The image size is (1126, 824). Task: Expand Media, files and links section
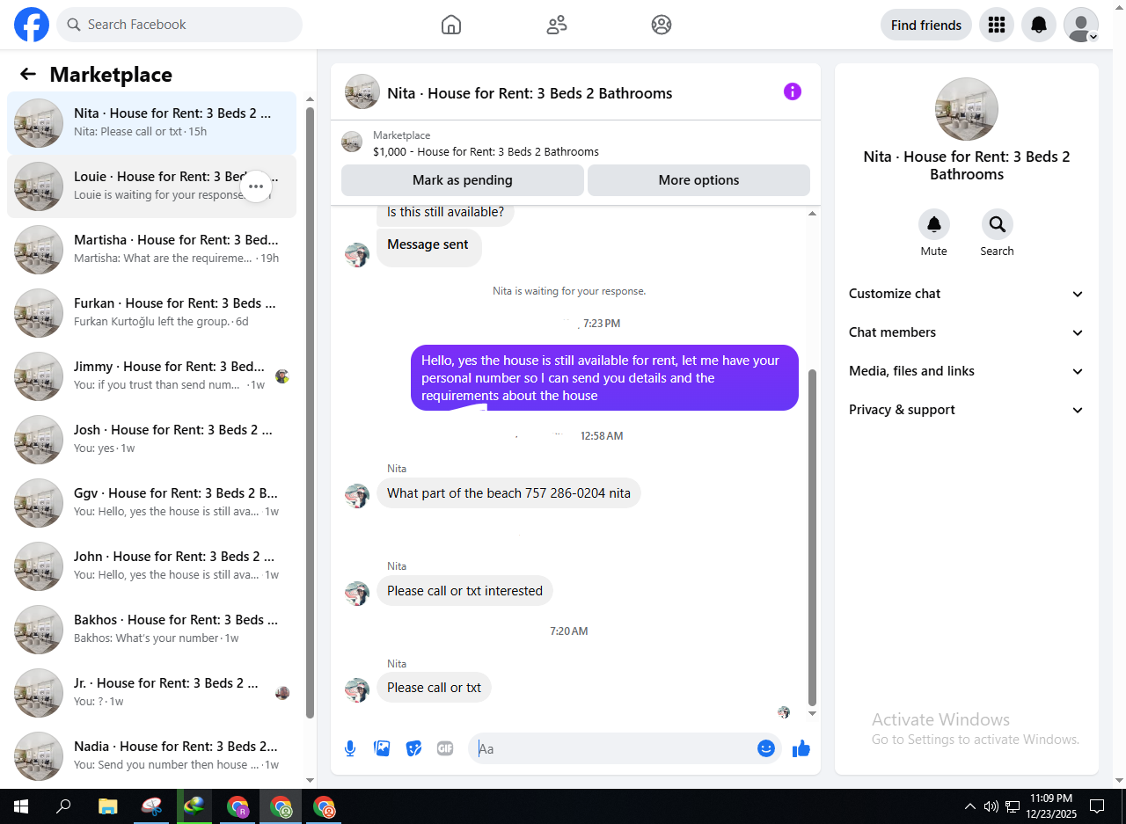click(967, 371)
